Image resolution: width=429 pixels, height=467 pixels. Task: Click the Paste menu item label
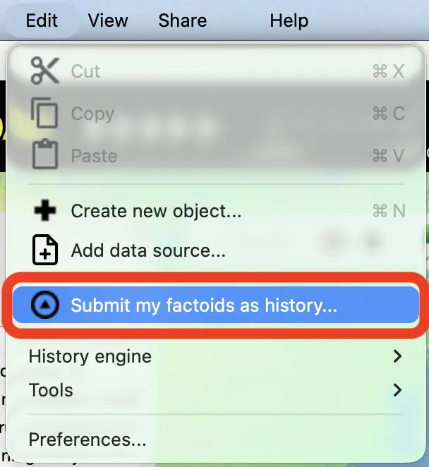pyautogui.click(x=95, y=155)
